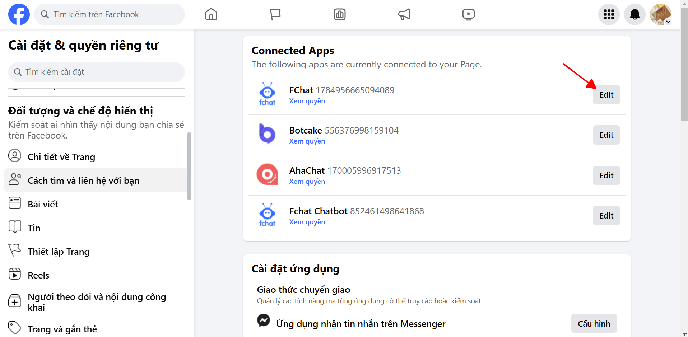The image size is (688, 337).
Task: Click the Botcake app logo
Action: tap(267, 134)
